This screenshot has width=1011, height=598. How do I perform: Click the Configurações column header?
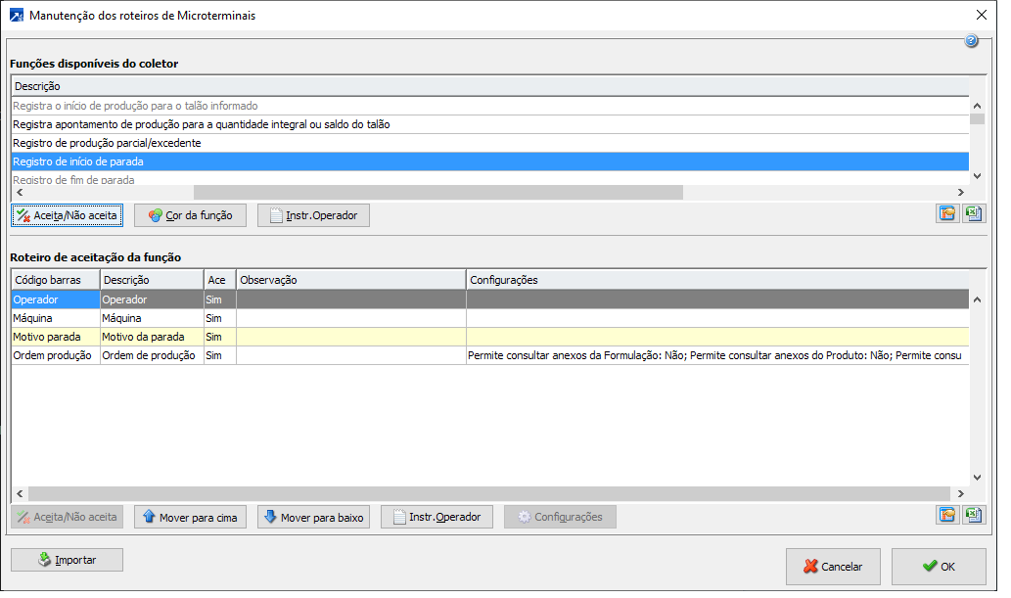pos(717,280)
